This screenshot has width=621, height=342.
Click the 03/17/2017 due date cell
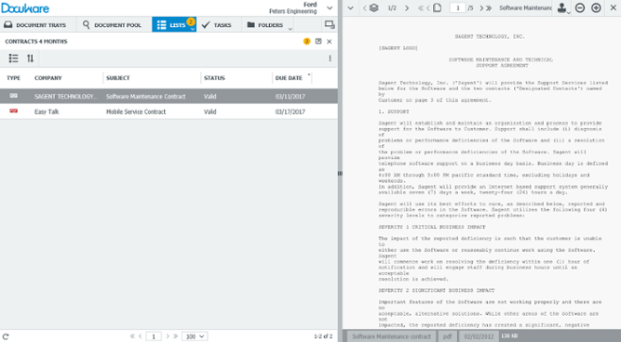(x=290, y=112)
